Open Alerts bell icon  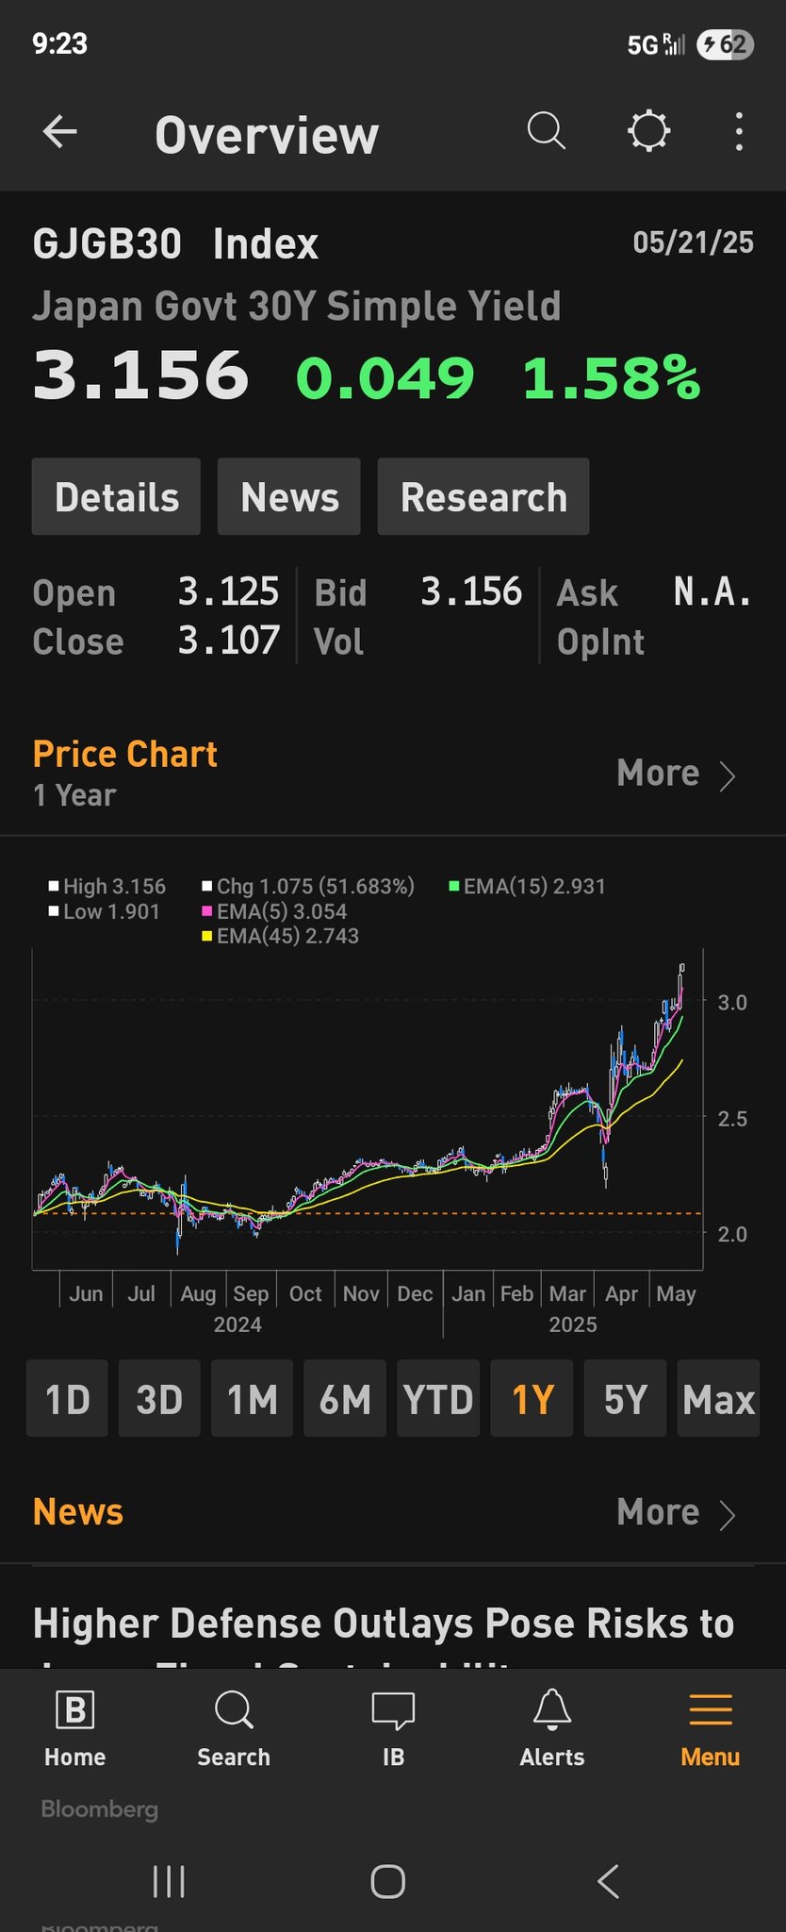tap(552, 1709)
